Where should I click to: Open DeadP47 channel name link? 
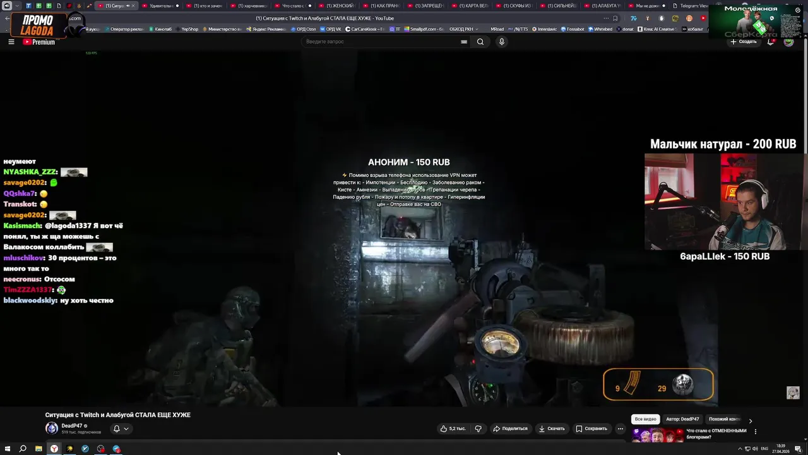71,426
